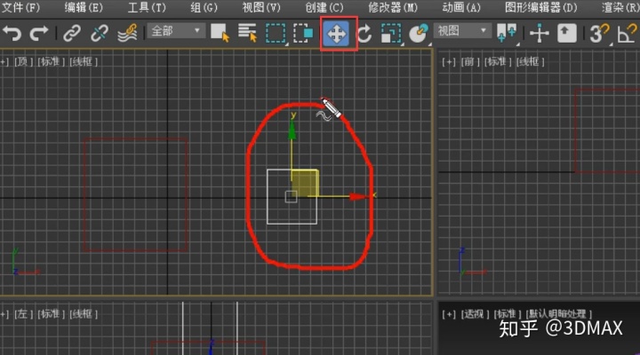Click the [左] left viewport label
Image resolution: width=640 pixels, height=355 pixels.
point(23,314)
